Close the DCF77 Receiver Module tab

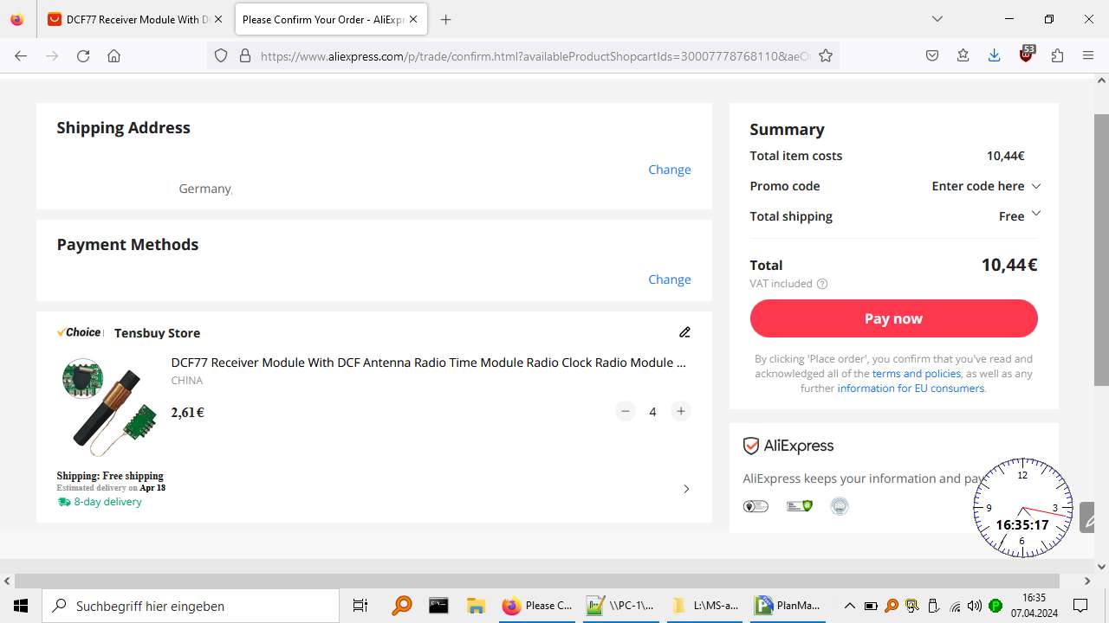click(x=218, y=19)
